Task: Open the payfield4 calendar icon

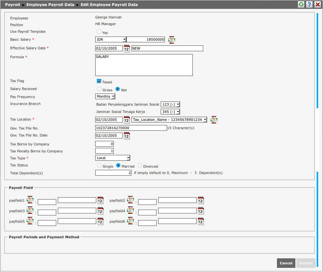Action: 201,211
